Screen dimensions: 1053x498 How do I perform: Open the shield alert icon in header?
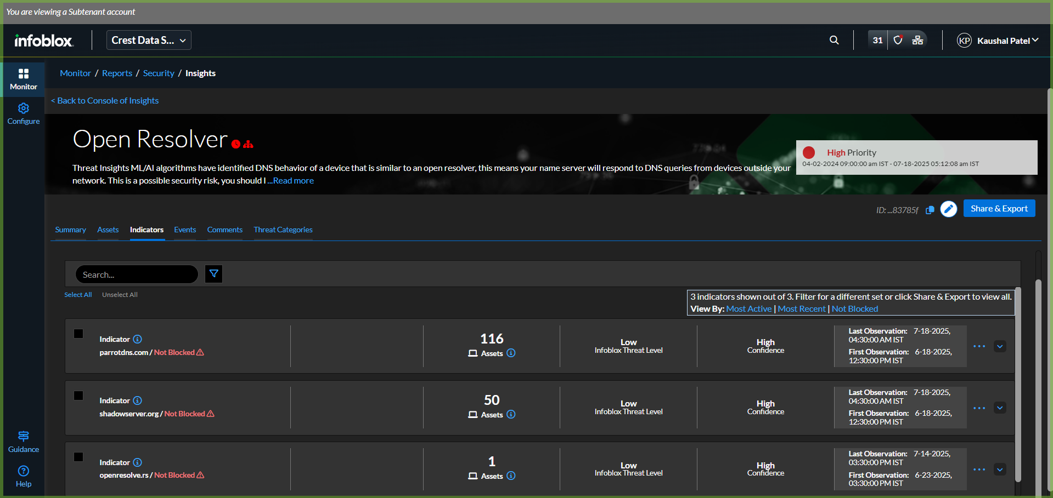(x=898, y=40)
